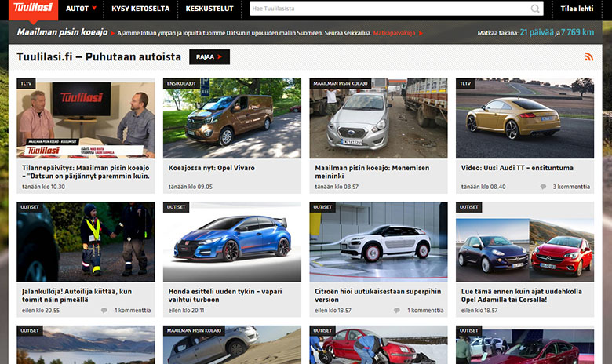The height and width of the screenshot is (364, 612).
Task: Click UUTISET tag on Jalankulkija card
Action: pyautogui.click(x=30, y=207)
